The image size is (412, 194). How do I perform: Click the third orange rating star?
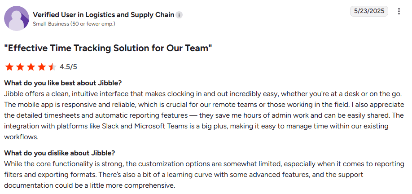click(x=31, y=67)
